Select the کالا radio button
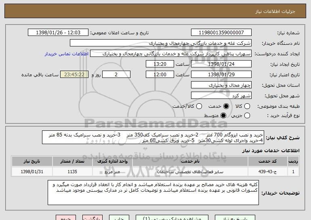Screen dimensions: 311x220 [247, 106]
